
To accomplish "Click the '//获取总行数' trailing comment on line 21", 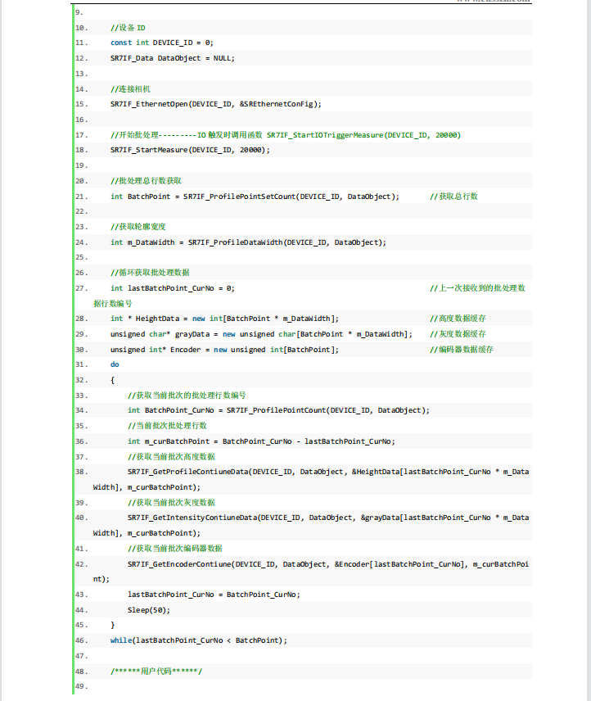I will (x=453, y=197).
